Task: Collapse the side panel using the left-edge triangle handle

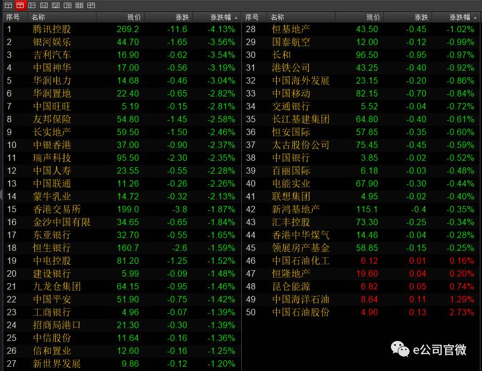Action: tap(1, 195)
